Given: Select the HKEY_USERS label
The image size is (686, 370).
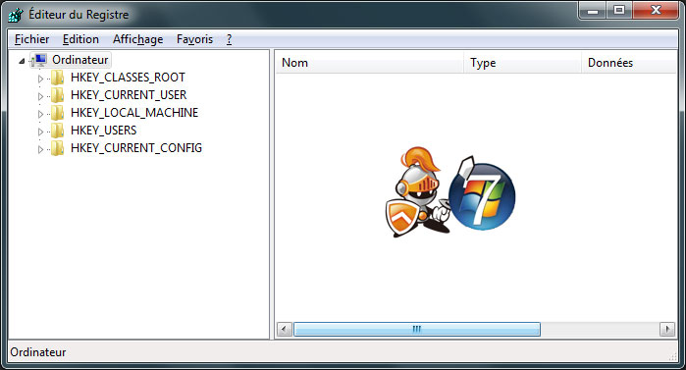Looking at the screenshot, I should pyautogui.click(x=104, y=131).
